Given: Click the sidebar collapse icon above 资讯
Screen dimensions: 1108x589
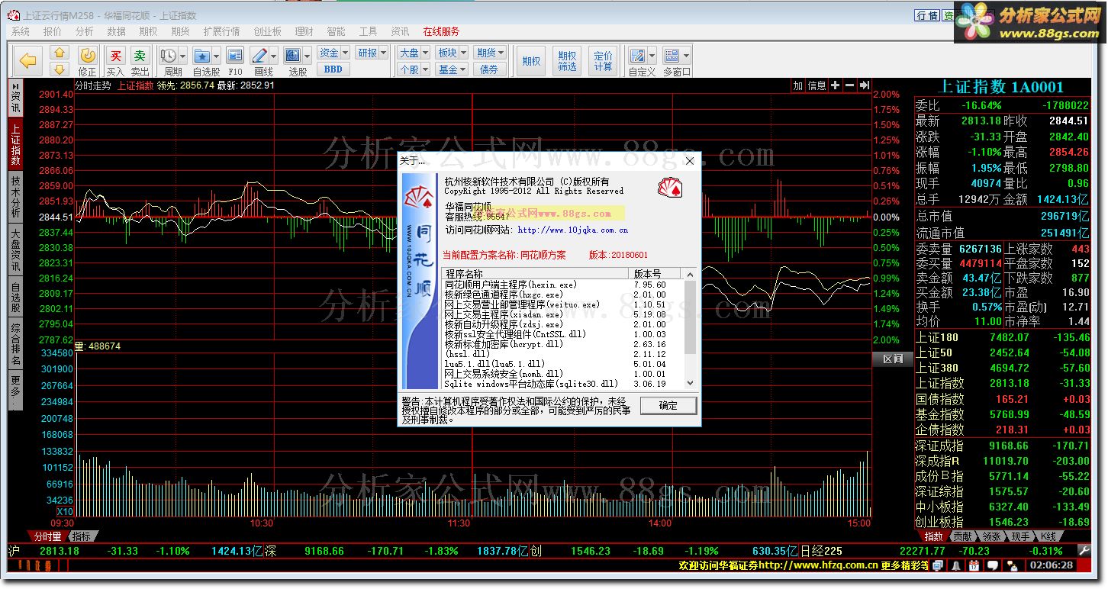Looking at the screenshot, I should [15, 85].
